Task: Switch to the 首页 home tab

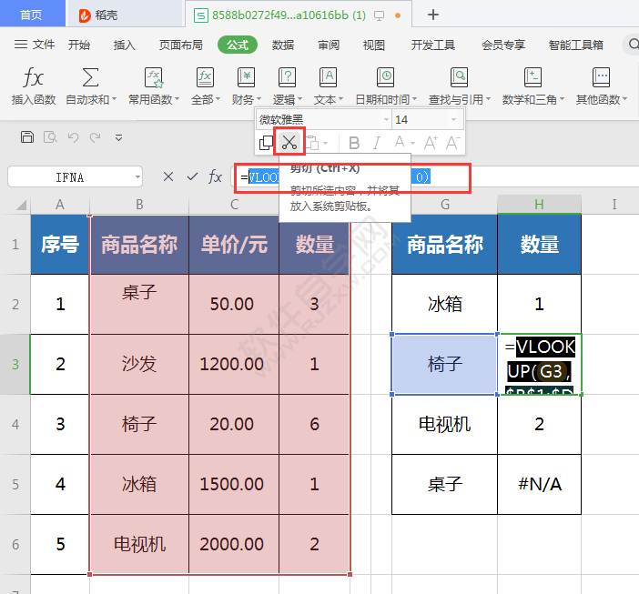Action: click(x=31, y=15)
